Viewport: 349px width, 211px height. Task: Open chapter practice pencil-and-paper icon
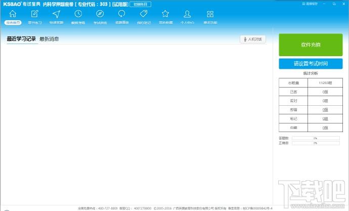click(x=34, y=14)
